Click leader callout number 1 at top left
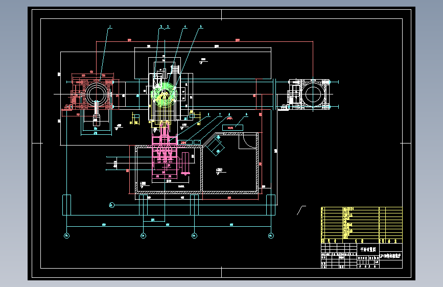The image size is (443, 287). pyautogui.click(x=110, y=27)
